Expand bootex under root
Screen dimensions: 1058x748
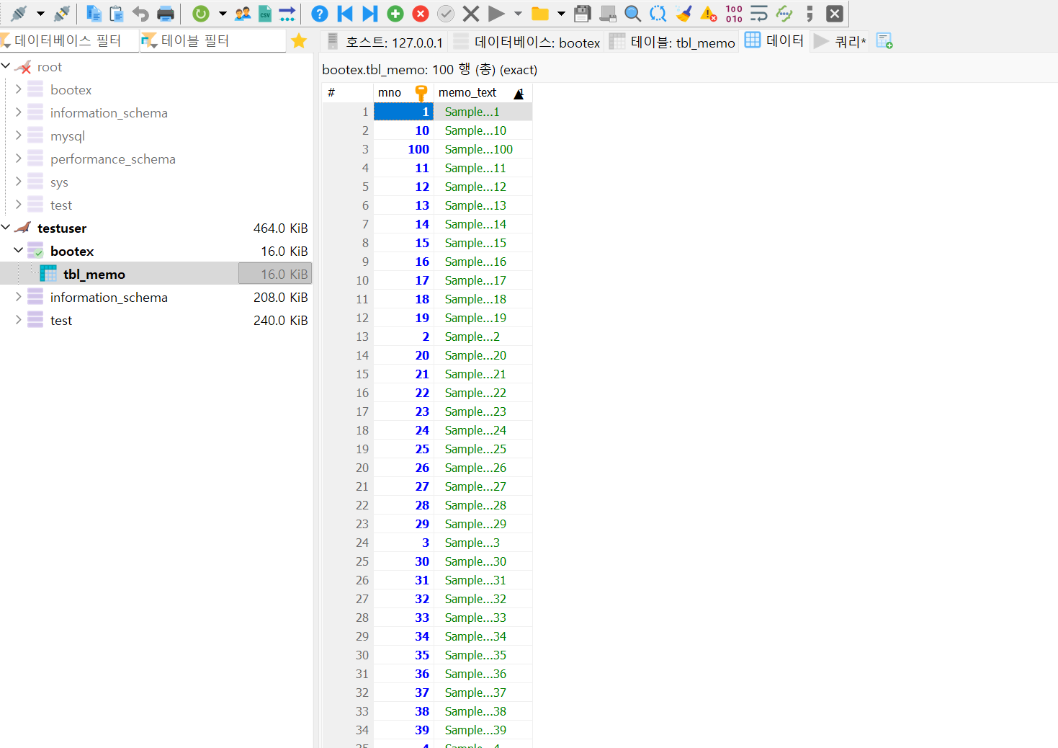tap(18, 89)
